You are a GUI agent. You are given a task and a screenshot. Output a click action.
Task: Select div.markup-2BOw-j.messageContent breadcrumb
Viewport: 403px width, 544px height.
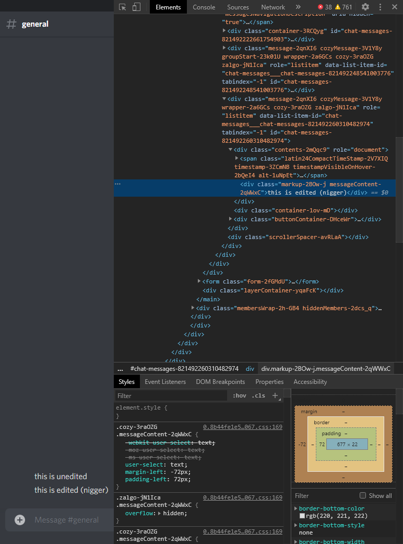pyautogui.click(x=326, y=369)
